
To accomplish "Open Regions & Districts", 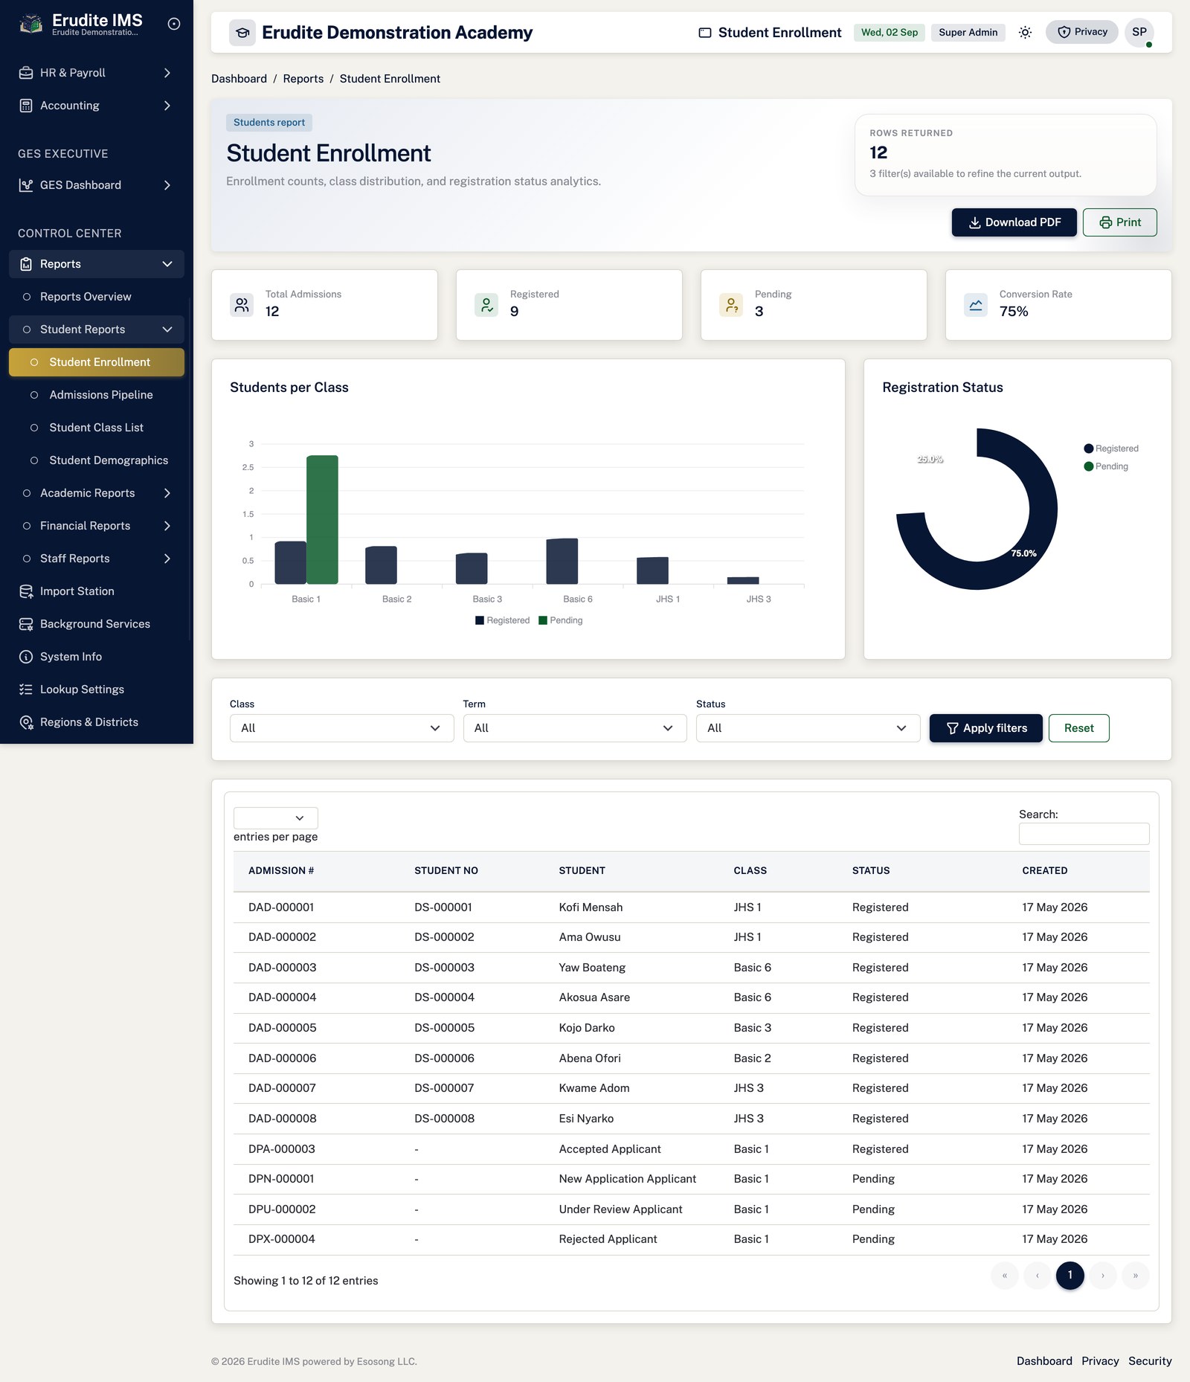I will pyautogui.click(x=97, y=722).
